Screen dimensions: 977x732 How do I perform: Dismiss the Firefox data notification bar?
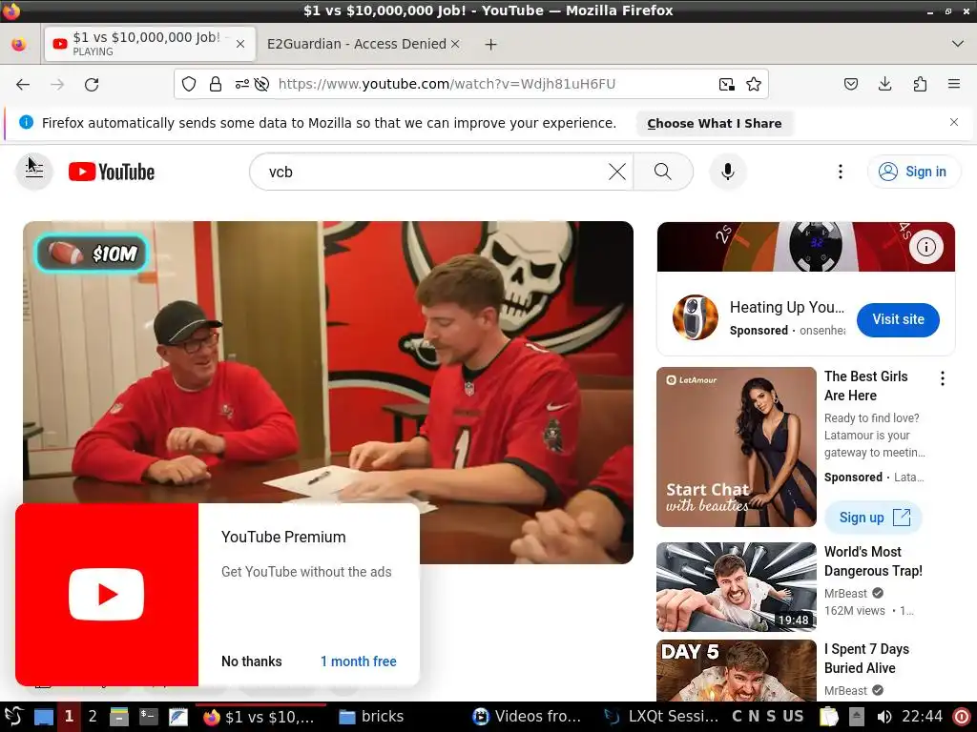(954, 122)
